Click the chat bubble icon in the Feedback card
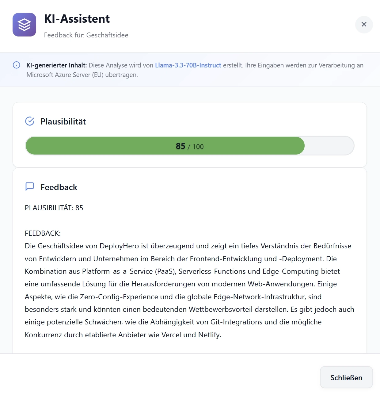This screenshot has height=398, width=380. tap(29, 186)
